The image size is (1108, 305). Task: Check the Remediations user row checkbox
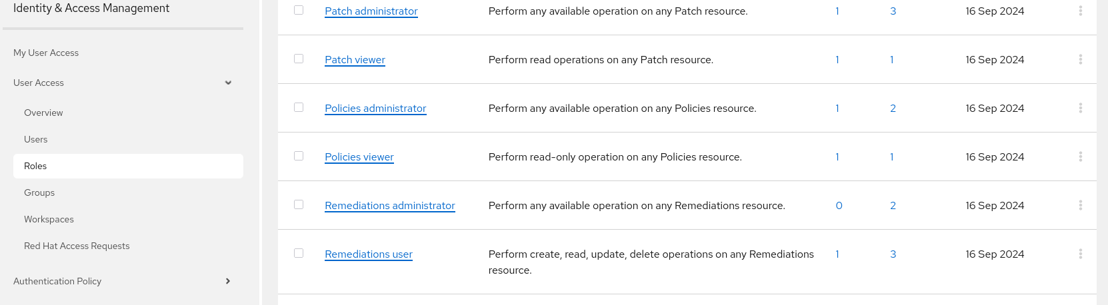pyautogui.click(x=299, y=253)
